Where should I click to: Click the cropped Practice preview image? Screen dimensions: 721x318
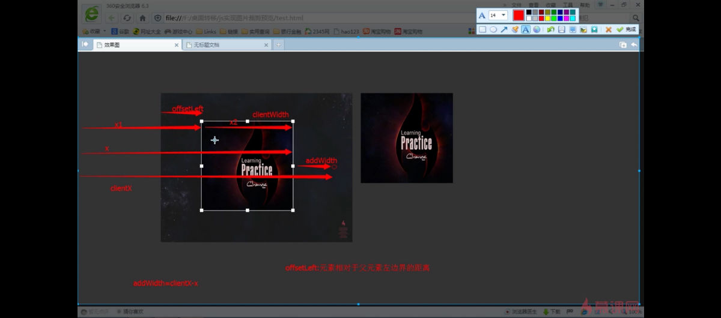(x=407, y=138)
